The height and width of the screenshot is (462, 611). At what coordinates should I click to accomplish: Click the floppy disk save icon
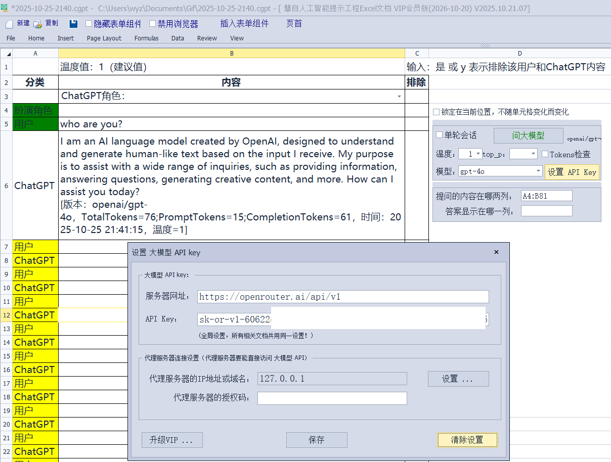pyautogui.click(x=73, y=24)
